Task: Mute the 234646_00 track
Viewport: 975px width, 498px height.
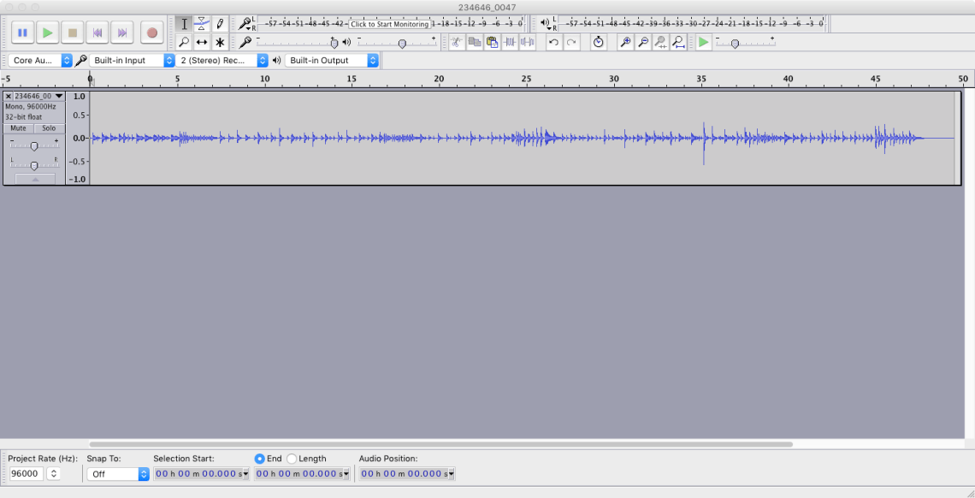Action: click(x=18, y=128)
